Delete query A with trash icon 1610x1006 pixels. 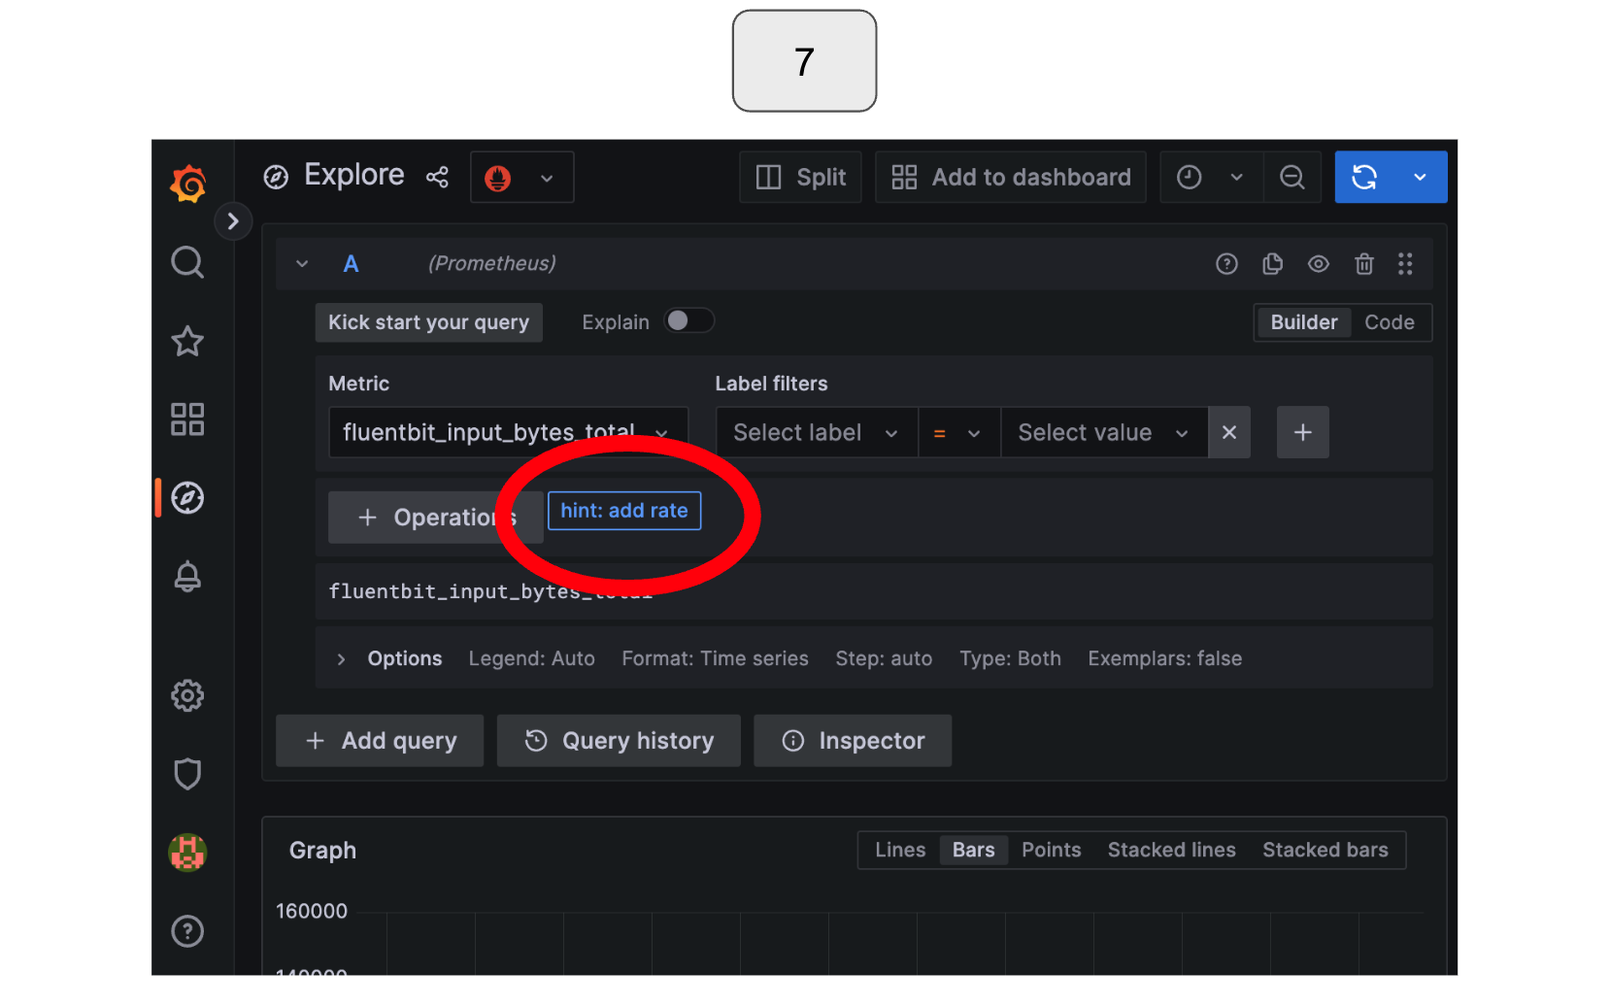pyautogui.click(x=1364, y=264)
